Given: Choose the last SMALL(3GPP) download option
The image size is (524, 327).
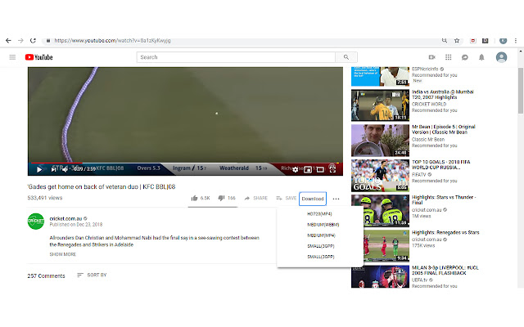Looking at the screenshot, I should [321, 257].
